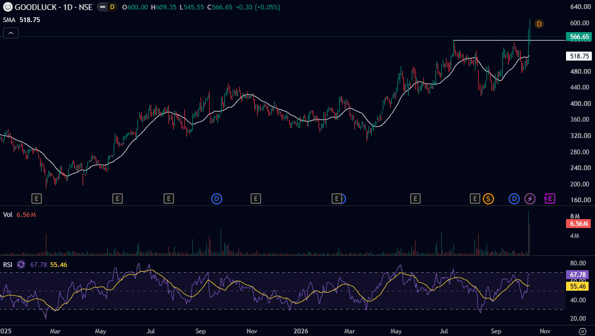Open the E earnings marker near February 2026
Screen dimensions: 595x336
point(336,199)
